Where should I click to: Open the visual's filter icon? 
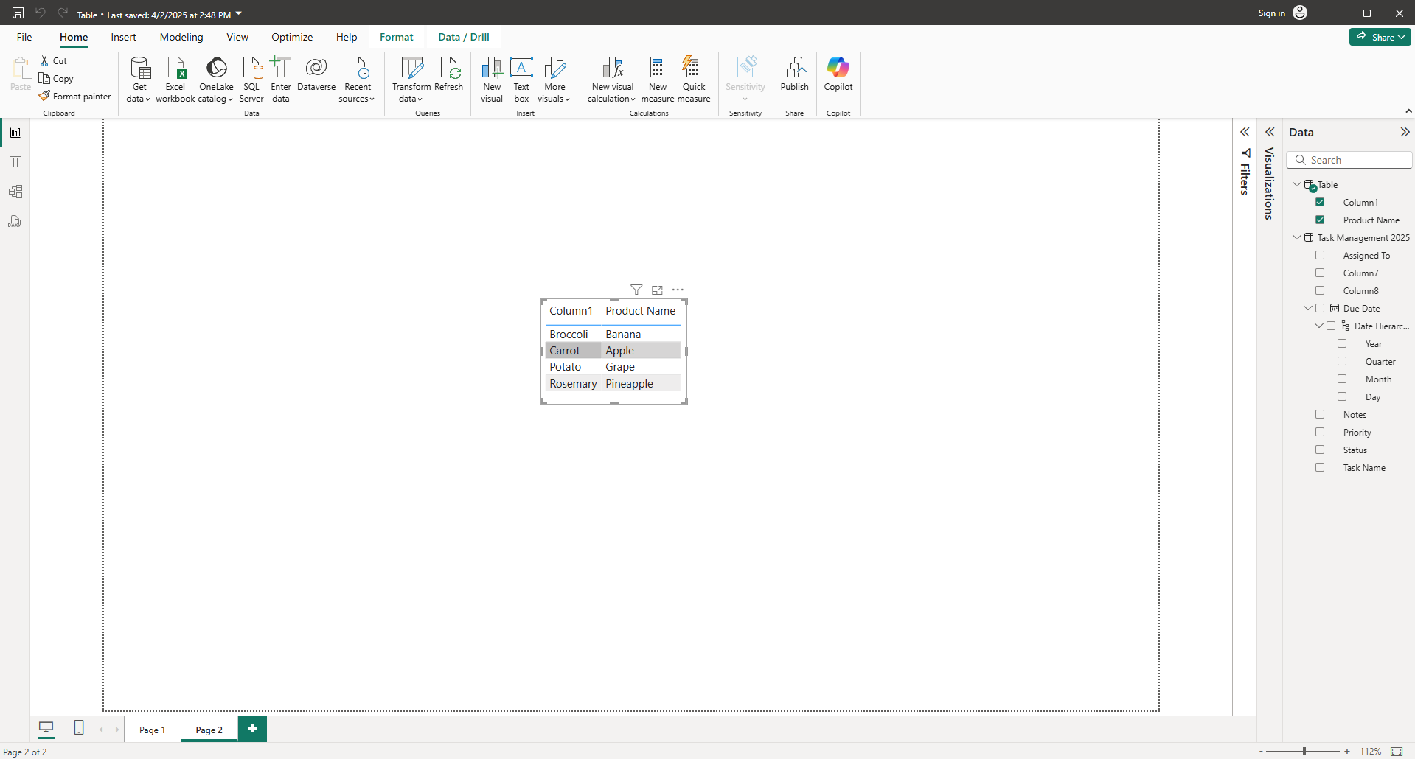636,290
